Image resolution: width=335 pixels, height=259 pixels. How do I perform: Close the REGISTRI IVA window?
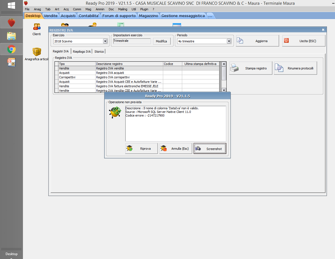323,30
